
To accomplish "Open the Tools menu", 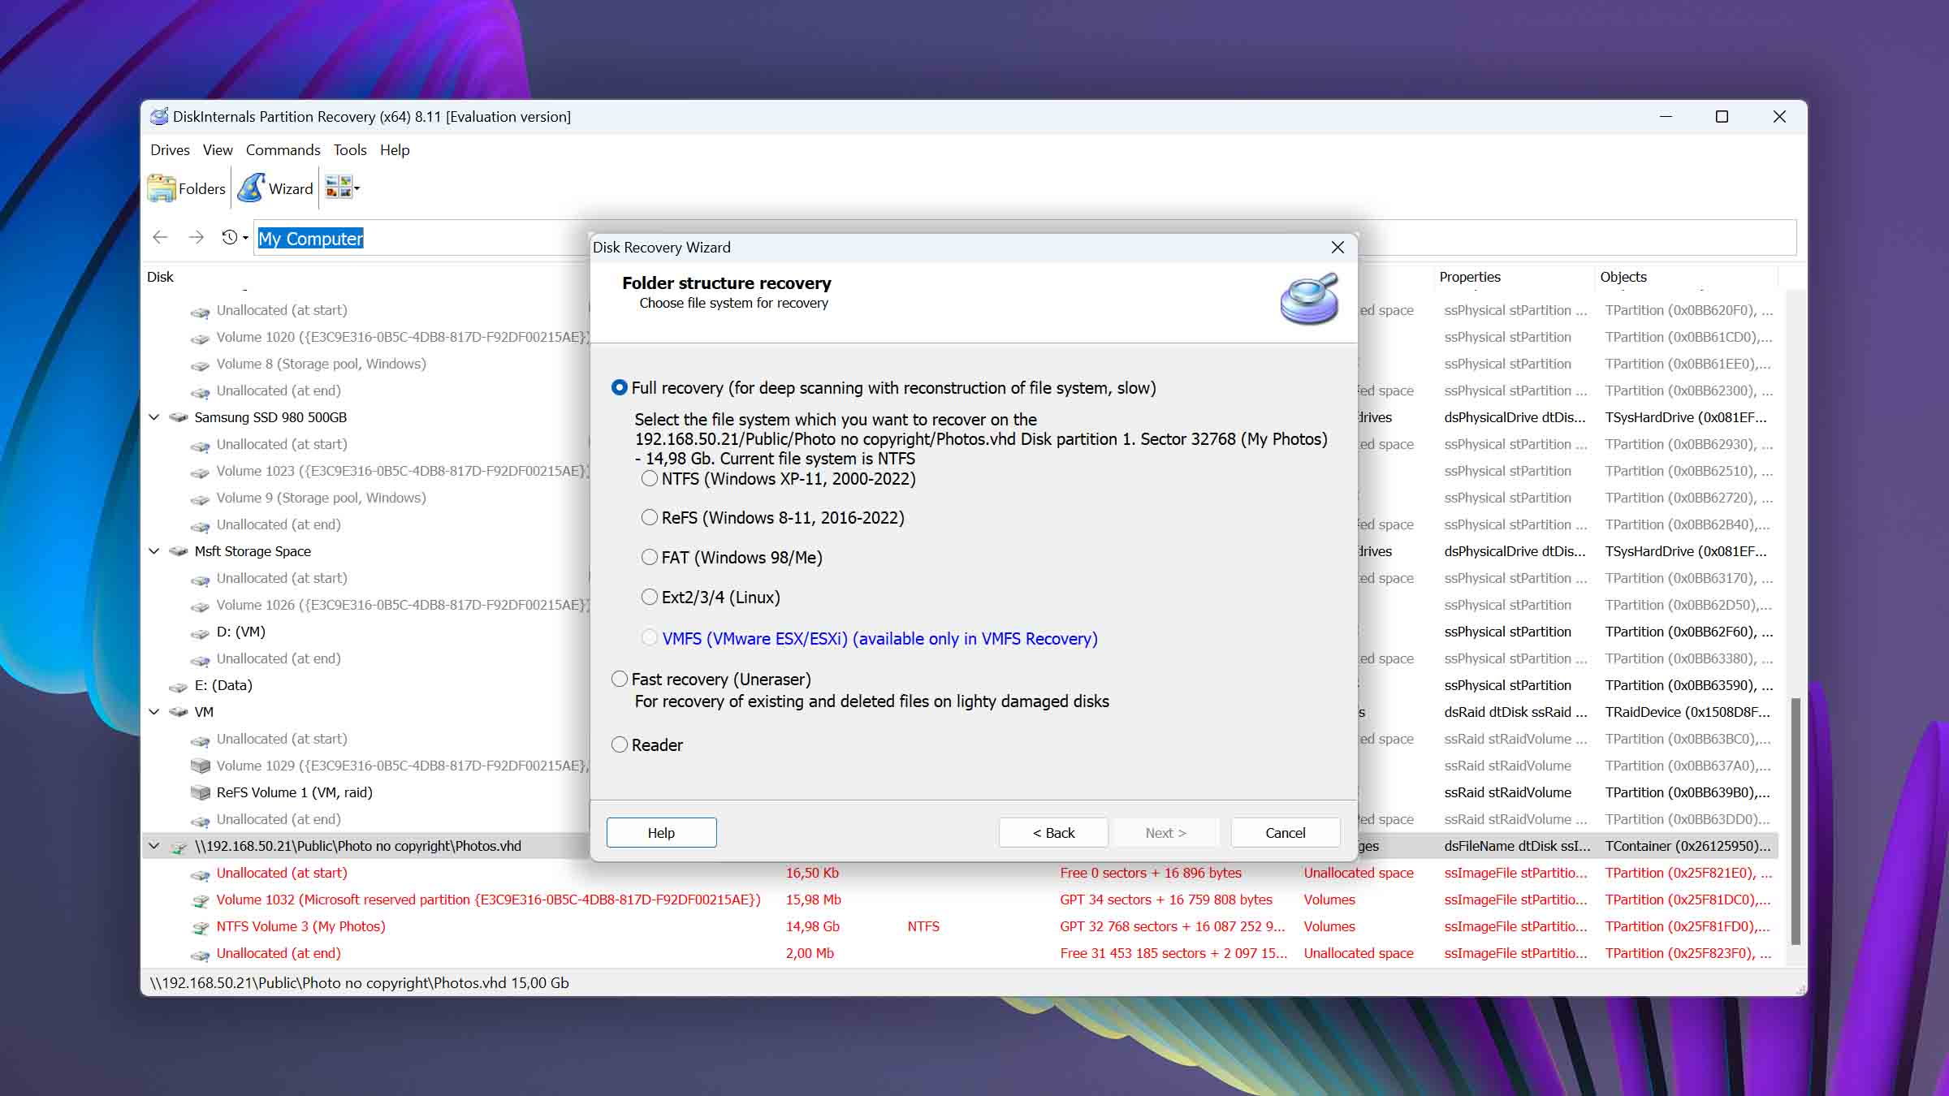I will tap(350, 150).
